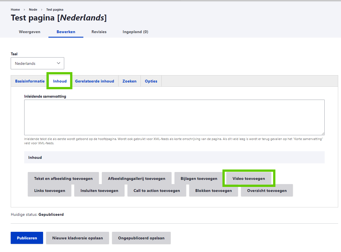The image size is (341, 252).
Task: Select the Ingepland (0) tab
Action: (135, 32)
